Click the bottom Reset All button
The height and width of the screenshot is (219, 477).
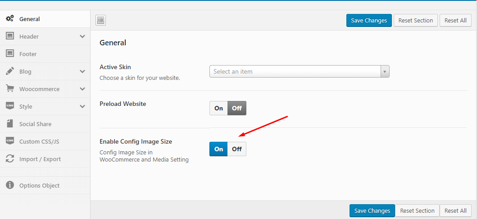click(455, 210)
